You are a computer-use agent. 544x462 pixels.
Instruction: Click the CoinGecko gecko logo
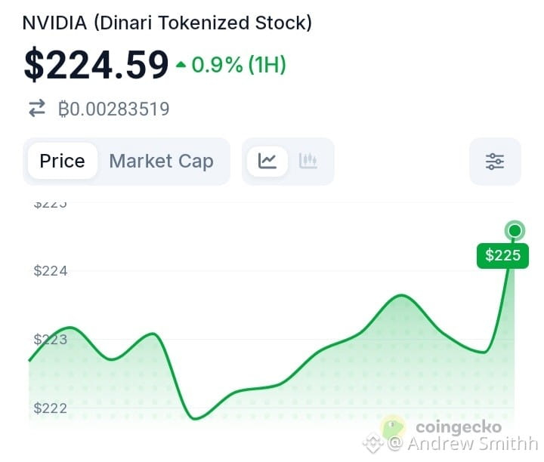point(393,427)
